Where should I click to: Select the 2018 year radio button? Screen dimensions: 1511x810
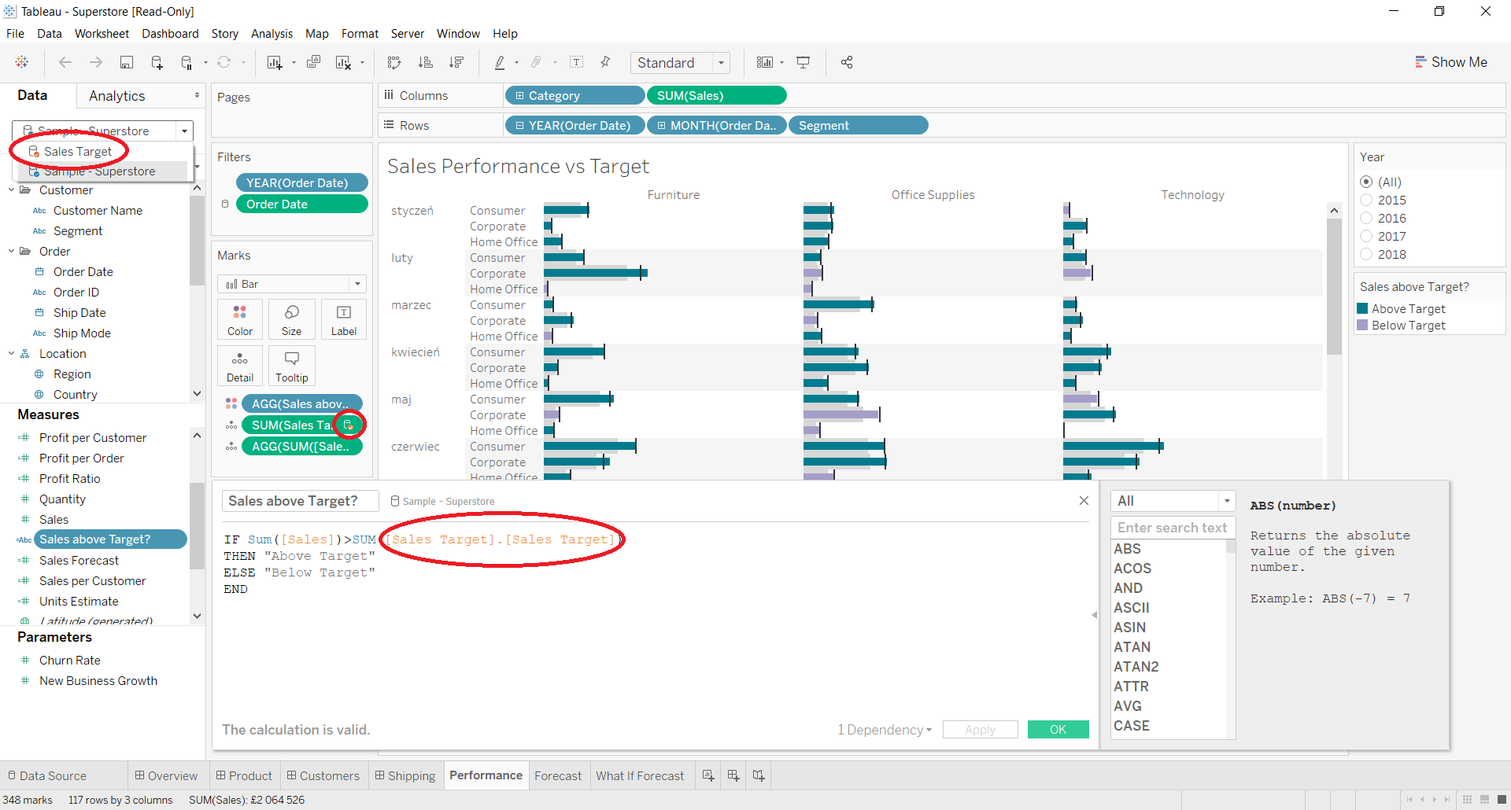pyautogui.click(x=1366, y=255)
